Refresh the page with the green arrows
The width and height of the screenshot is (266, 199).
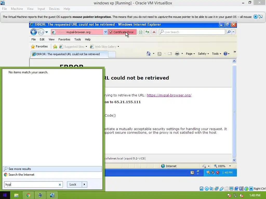coord(147,32)
